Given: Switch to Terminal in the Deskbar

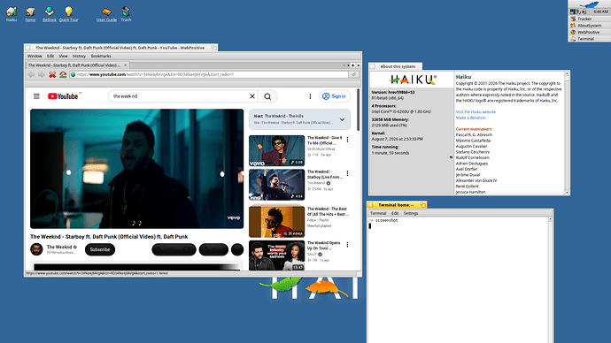Looking at the screenshot, I should [x=589, y=39].
